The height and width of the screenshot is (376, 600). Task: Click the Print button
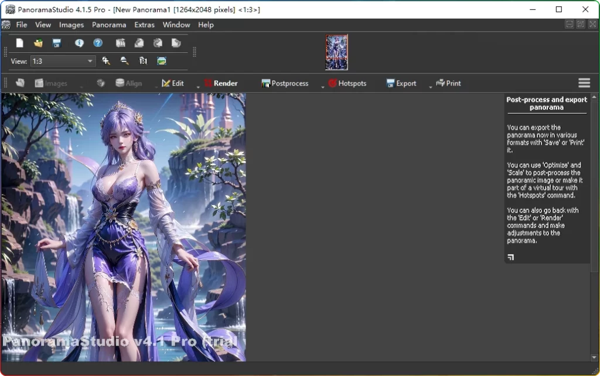(448, 83)
